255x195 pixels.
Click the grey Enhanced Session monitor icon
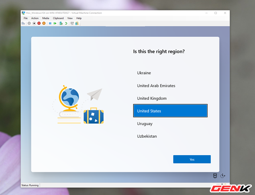click(72, 23)
